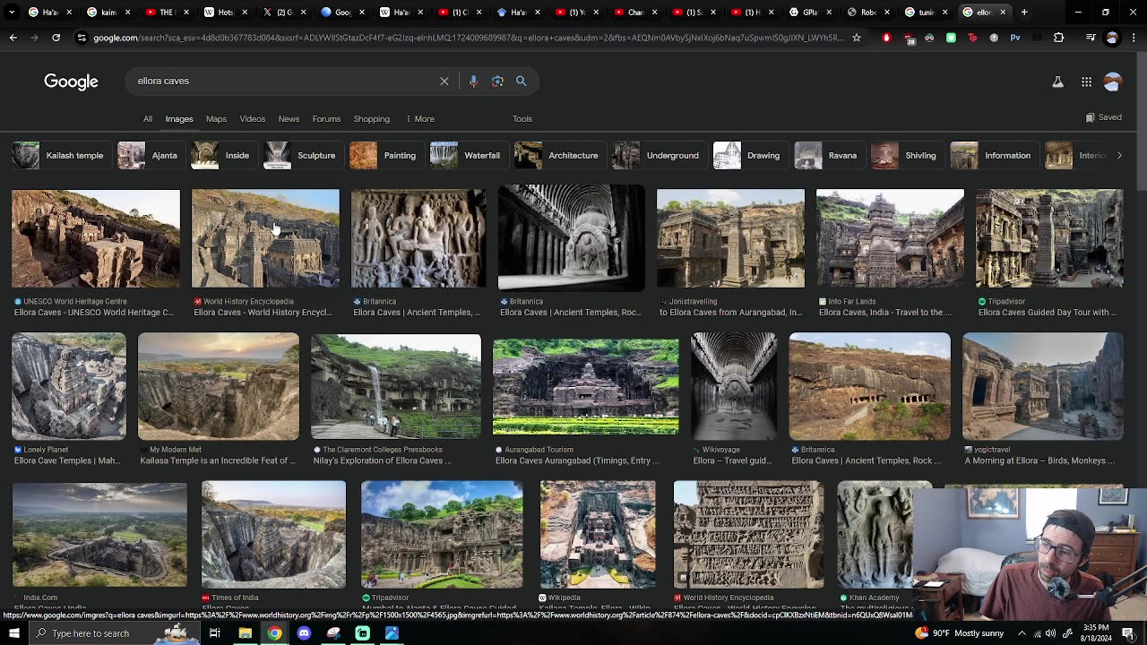
Task: Bookmark this page with star icon
Action: [857, 38]
